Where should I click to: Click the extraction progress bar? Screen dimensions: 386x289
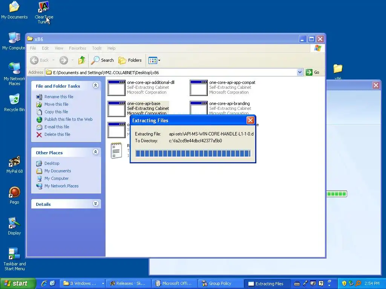click(193, 154)
